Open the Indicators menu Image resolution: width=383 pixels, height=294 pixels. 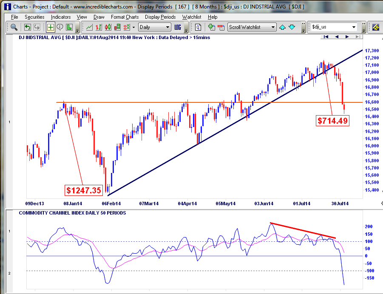(x=61, y=17)
